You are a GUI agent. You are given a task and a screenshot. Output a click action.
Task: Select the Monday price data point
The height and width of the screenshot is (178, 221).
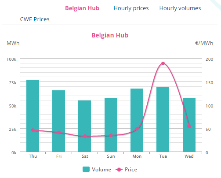[137, 129]
